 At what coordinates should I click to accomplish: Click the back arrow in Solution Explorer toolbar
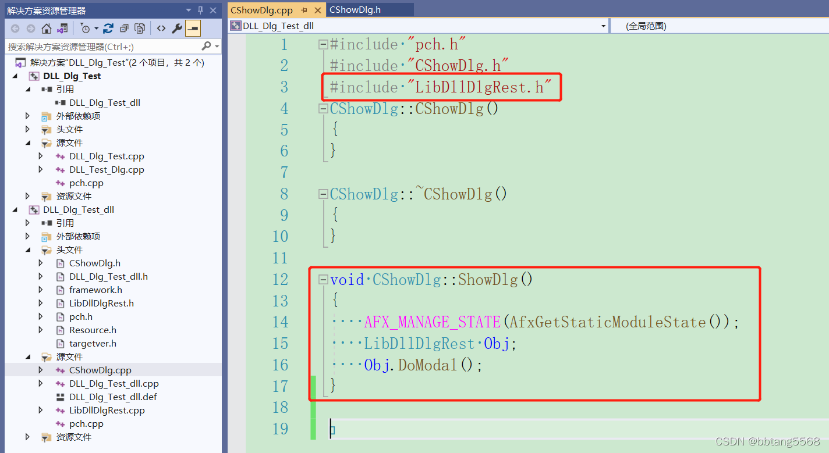(15, 28)
